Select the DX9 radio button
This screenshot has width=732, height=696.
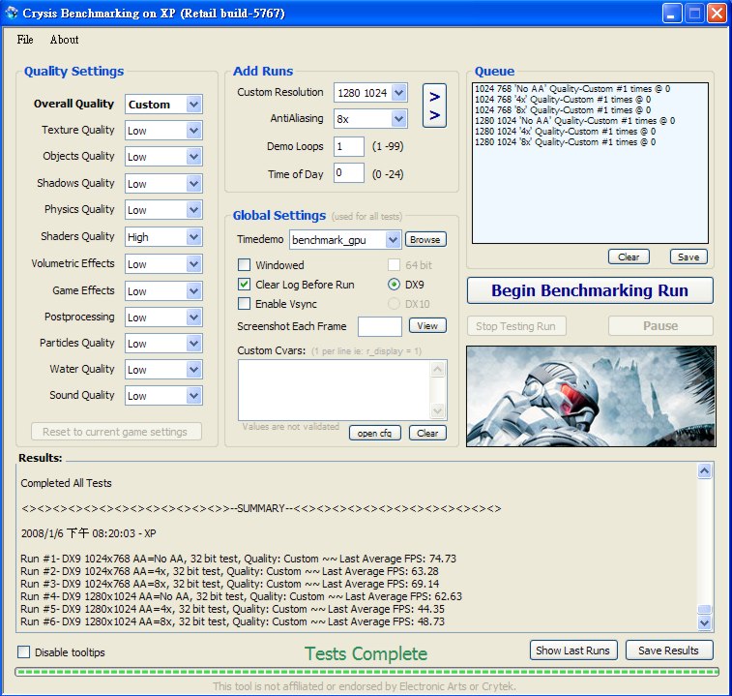[x=394, y=285]
